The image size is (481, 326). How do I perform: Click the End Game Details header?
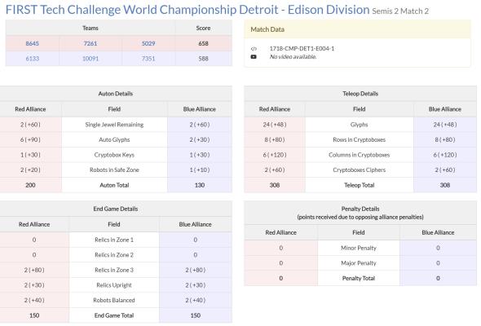116,209
